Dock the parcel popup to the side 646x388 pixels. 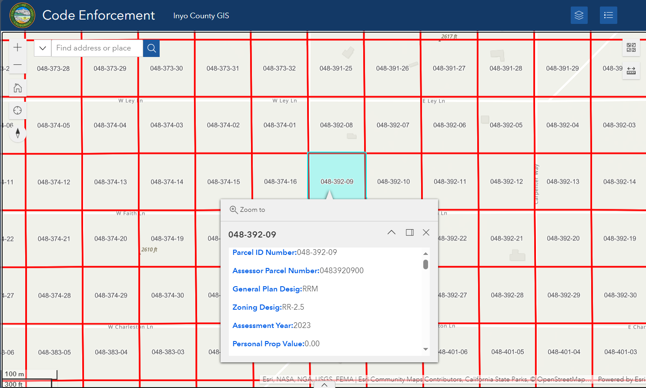click(x=409, y=233)
